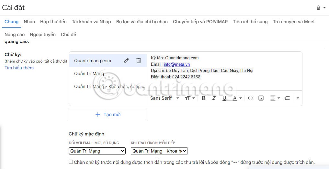Open reply/forward default signature dropdown

pos(159,151)
